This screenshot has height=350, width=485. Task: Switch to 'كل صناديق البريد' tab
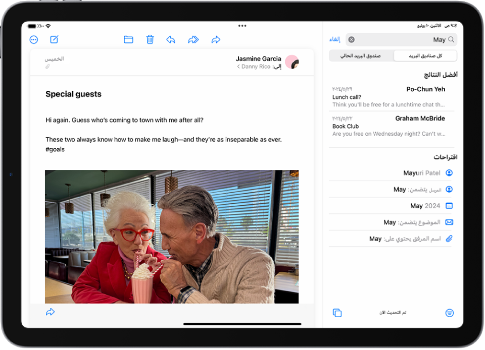click(425, 56)
